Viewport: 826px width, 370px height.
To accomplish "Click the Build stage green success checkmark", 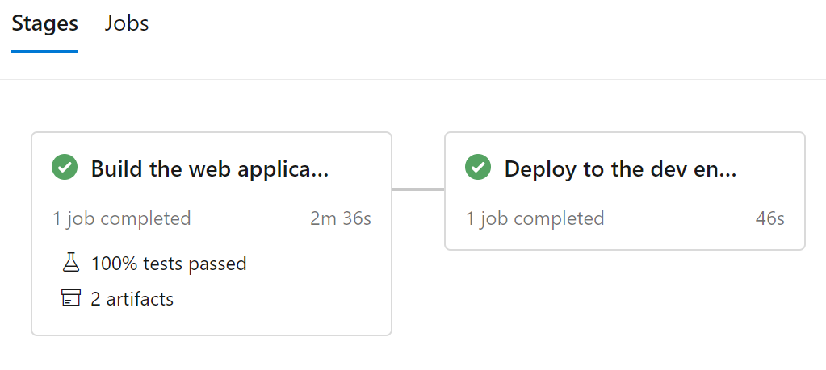I will tap(65, 168).
